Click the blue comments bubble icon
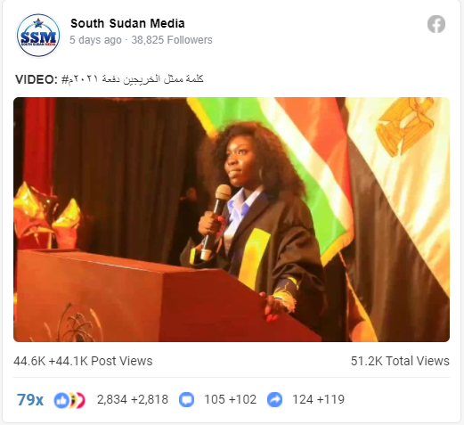The height and width of the screenshot is (425, 464). pos(186,400)
